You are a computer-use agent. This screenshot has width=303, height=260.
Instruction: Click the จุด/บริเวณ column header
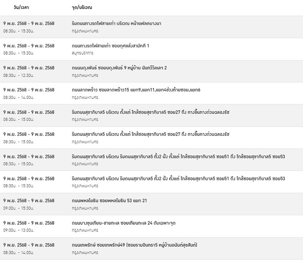pos(82,8)
